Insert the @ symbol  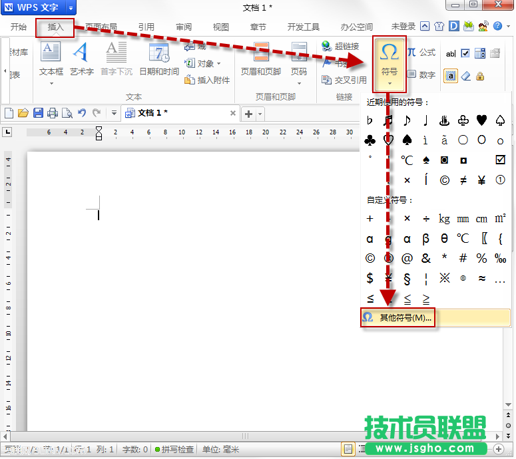tap(407, 258)
